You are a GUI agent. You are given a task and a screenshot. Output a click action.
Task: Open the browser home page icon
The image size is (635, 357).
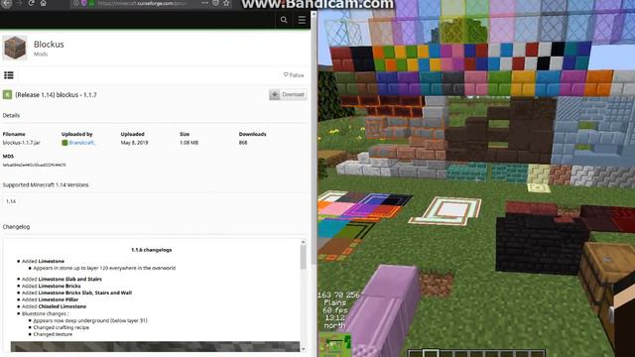[x=44, y=3]
